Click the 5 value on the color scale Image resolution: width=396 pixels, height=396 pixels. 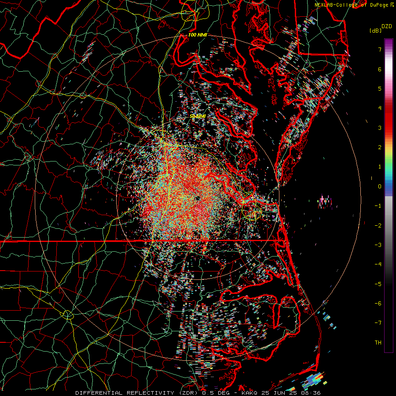click(x=380, y=88)
